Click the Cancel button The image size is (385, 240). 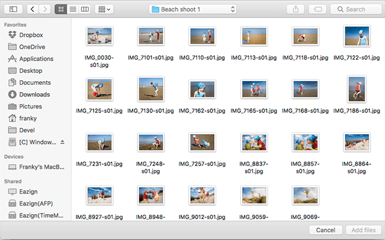pos(325,230)
